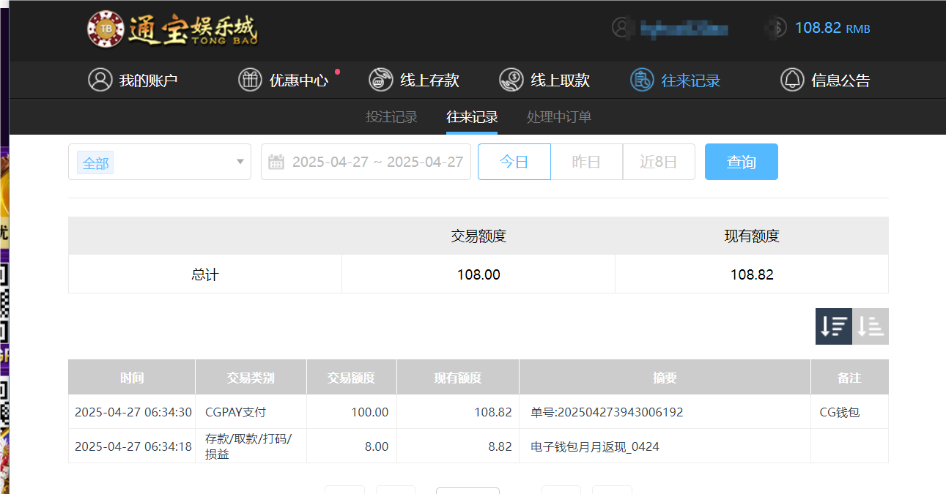The image size is (946, 494).
Task: Click the calendar icon in the date field
Action: tap(276, 162)
